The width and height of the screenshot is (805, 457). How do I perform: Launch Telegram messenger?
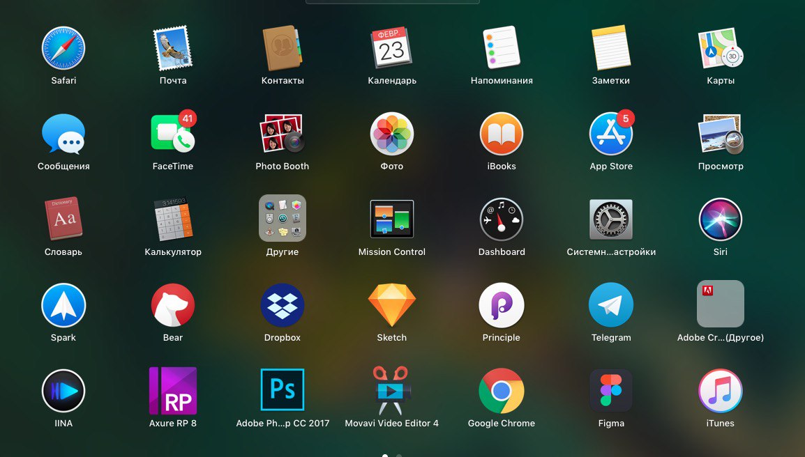[611, 305]
